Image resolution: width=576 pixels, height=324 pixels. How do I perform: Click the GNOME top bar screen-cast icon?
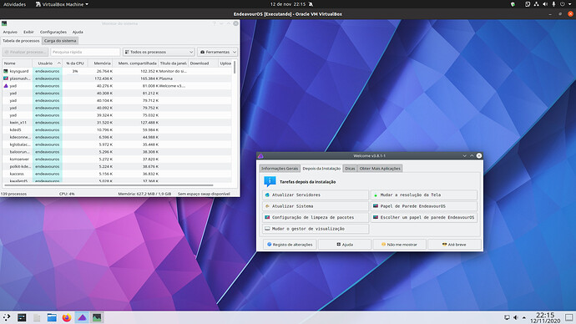[528, 4]
